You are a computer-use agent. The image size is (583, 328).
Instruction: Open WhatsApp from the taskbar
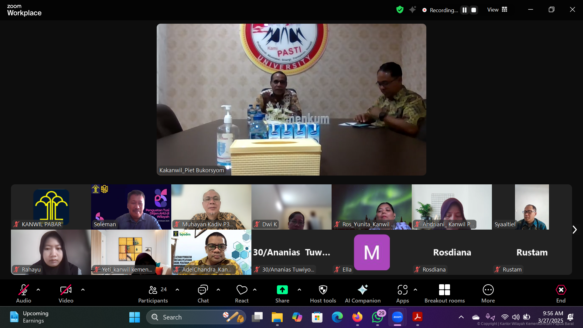(377, 317)
